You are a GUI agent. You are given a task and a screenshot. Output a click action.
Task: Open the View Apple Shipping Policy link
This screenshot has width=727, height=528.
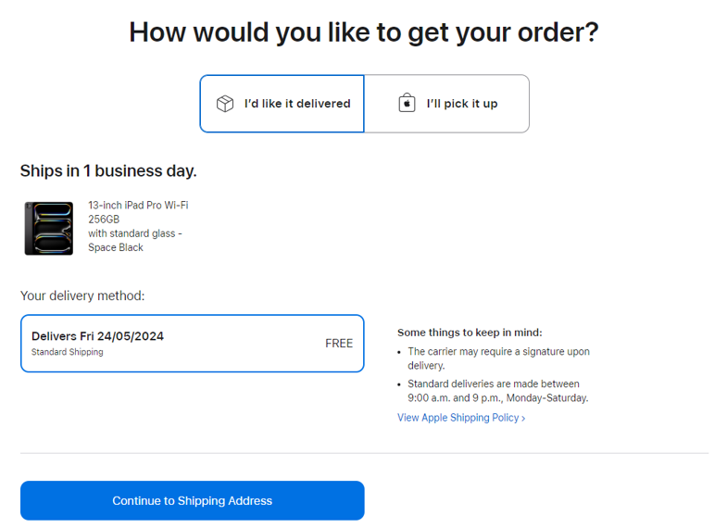pyautogui.click(x=458, y=418)
